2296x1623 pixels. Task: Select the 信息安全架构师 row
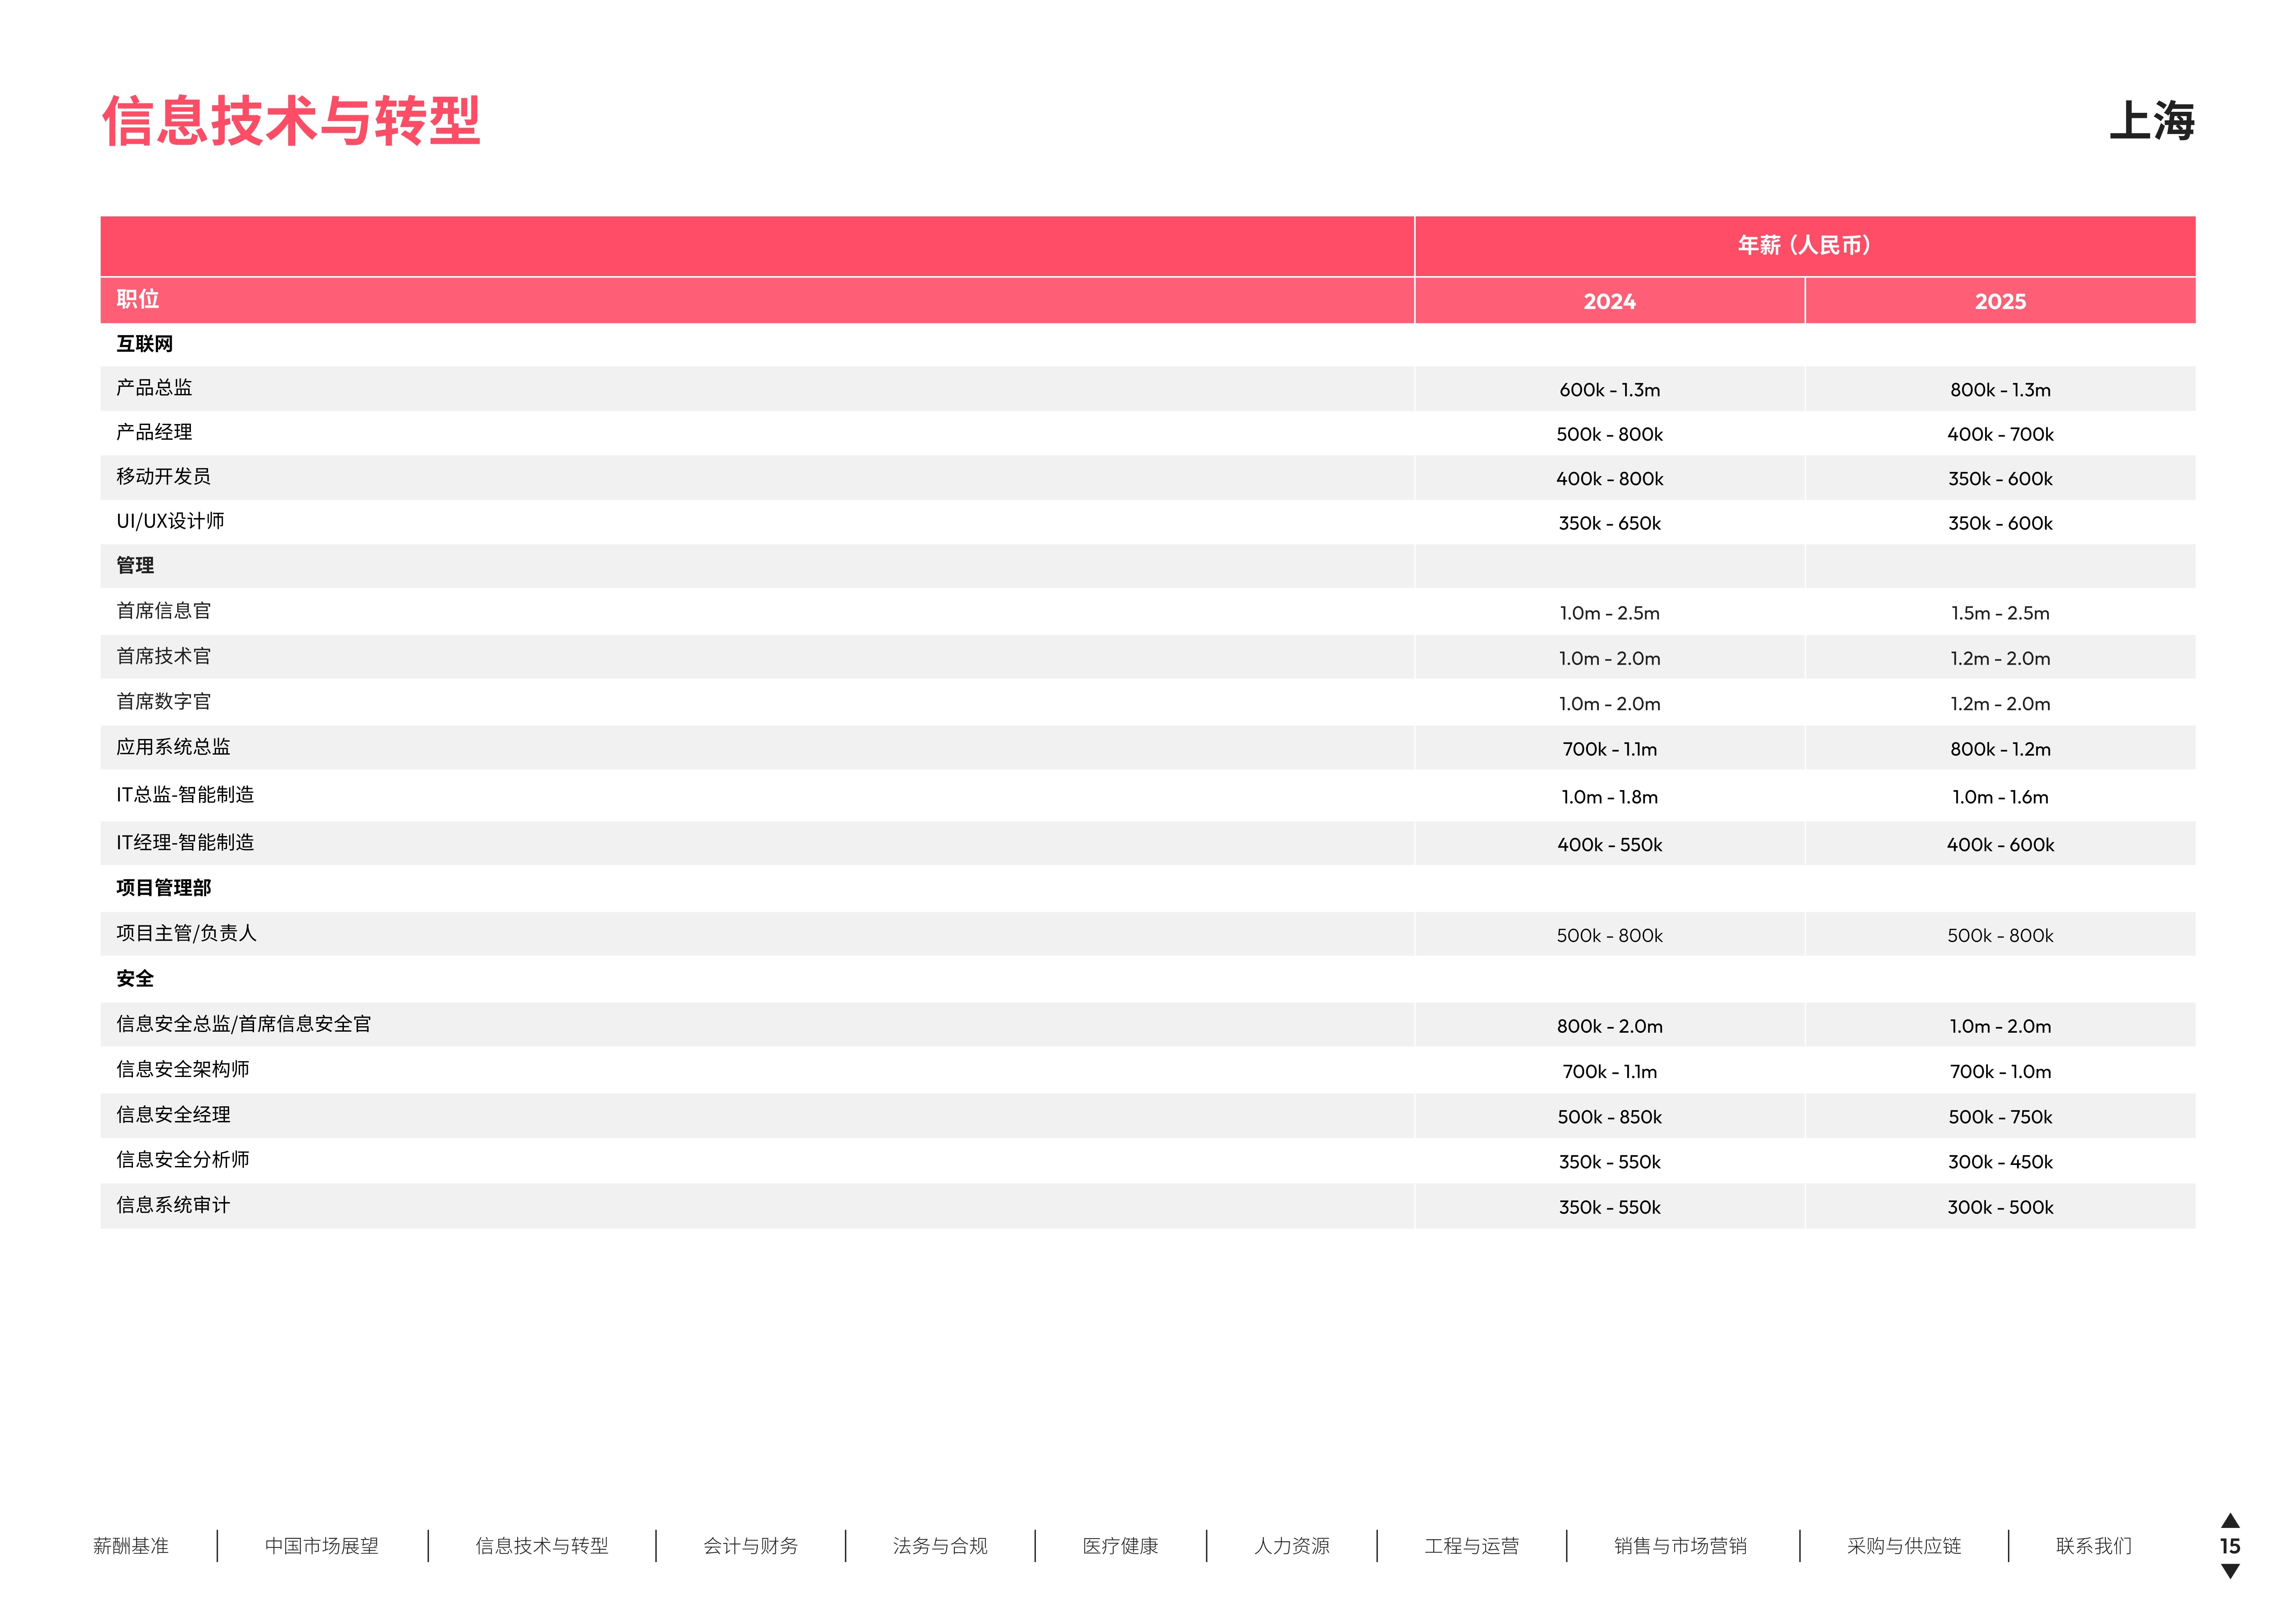[183, 1069]
